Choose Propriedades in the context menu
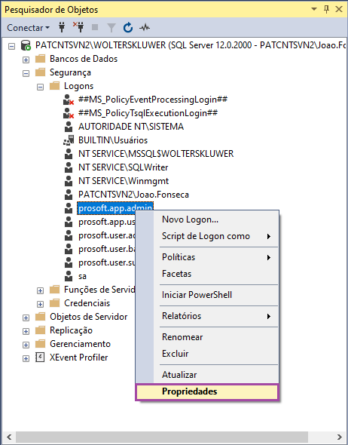The image size is (348, 445). pos(207,391)
